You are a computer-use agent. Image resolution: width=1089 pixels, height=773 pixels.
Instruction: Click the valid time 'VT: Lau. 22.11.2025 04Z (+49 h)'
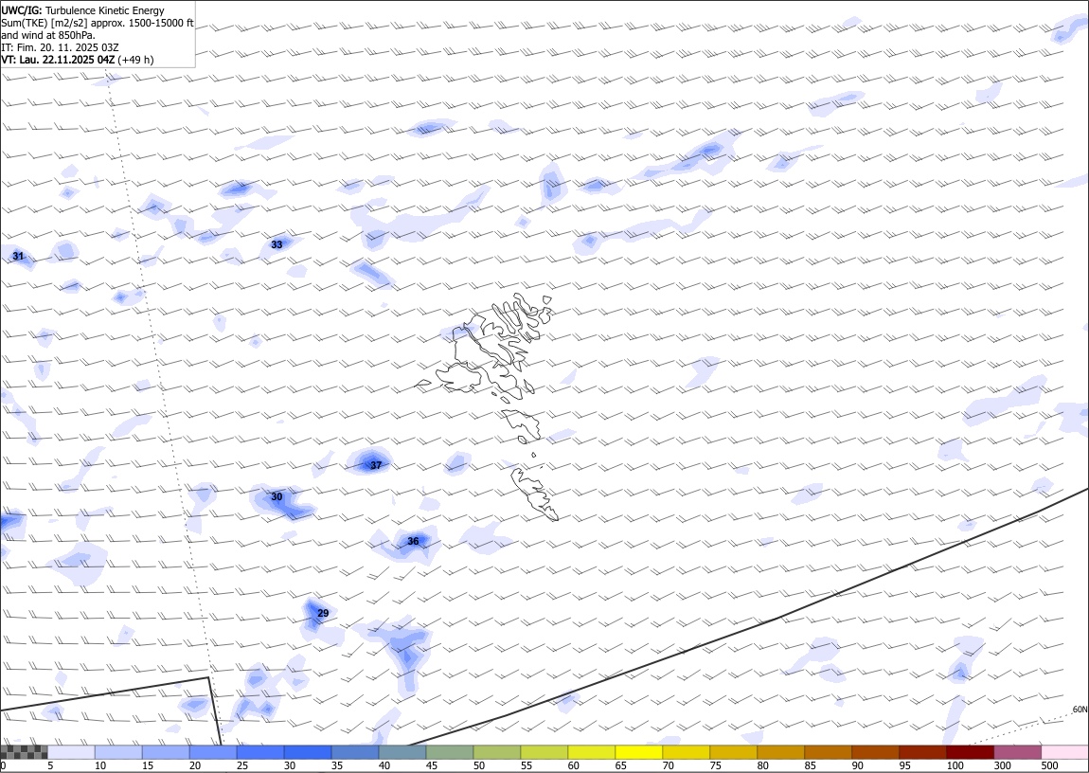coord(78,60)
